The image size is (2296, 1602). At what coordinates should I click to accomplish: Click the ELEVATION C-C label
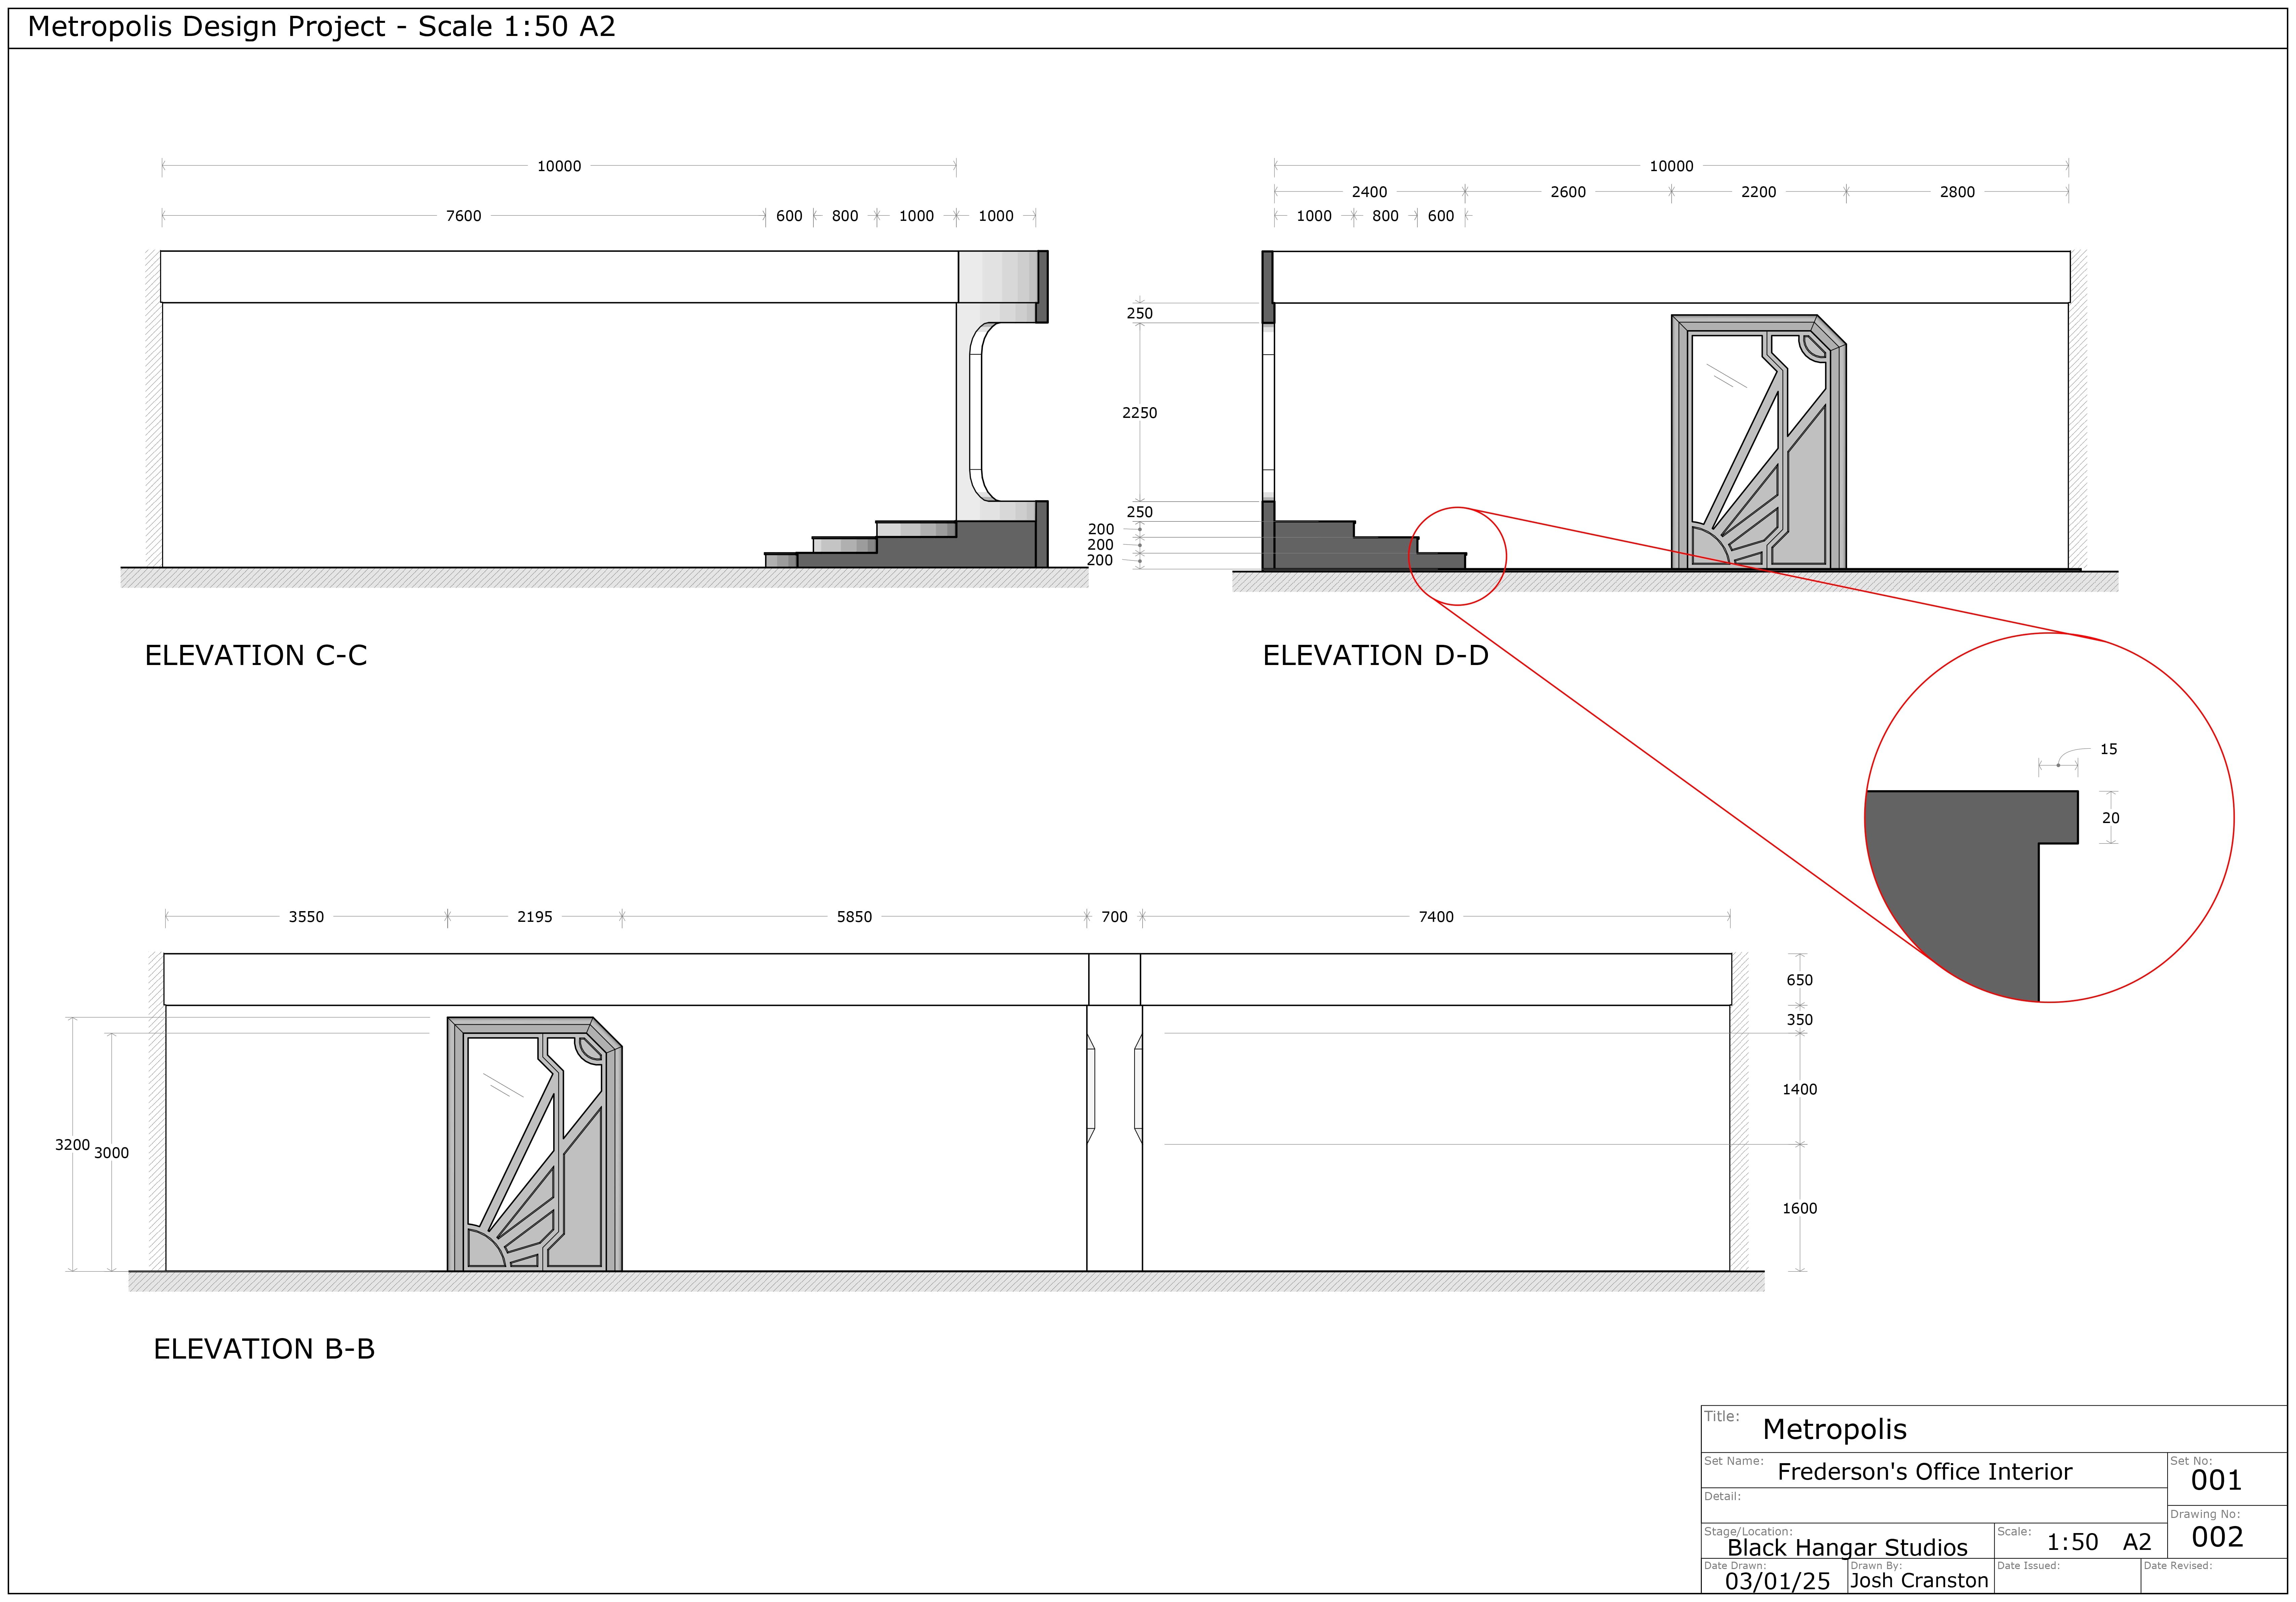point(256,656)
